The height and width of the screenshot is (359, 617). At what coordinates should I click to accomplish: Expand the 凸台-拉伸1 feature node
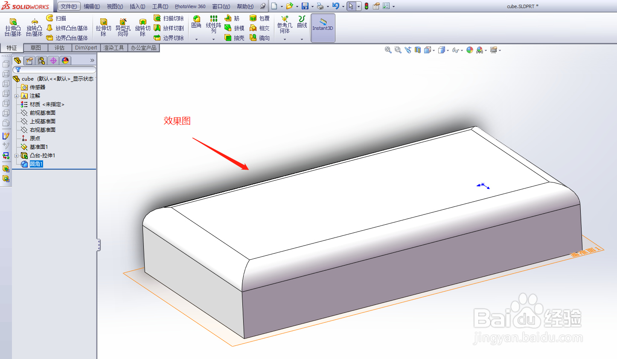17,156
